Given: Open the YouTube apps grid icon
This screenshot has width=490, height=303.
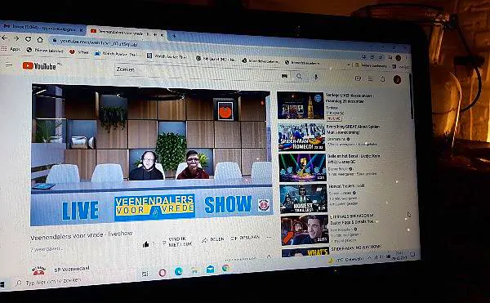Looking at the screenshot, I should click(370, 79).
